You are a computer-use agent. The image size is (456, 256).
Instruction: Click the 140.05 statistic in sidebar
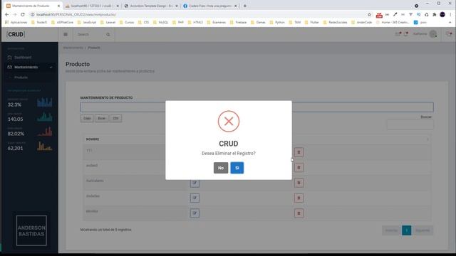(x=16, y=119)
